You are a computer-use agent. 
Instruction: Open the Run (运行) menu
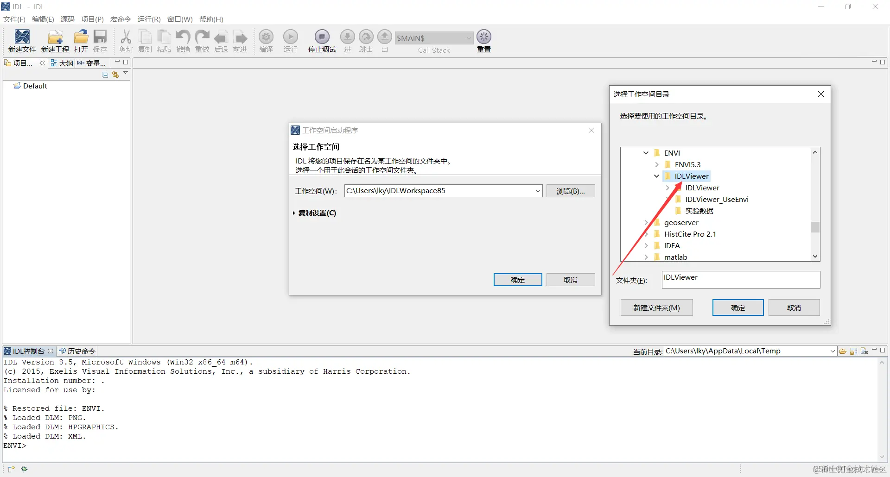pos(149,19)
